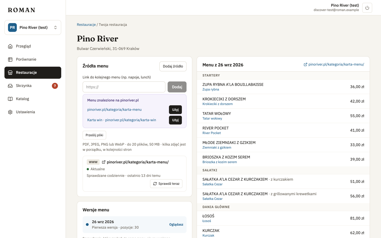Open the Karta win suggested link

coord(122,120)
